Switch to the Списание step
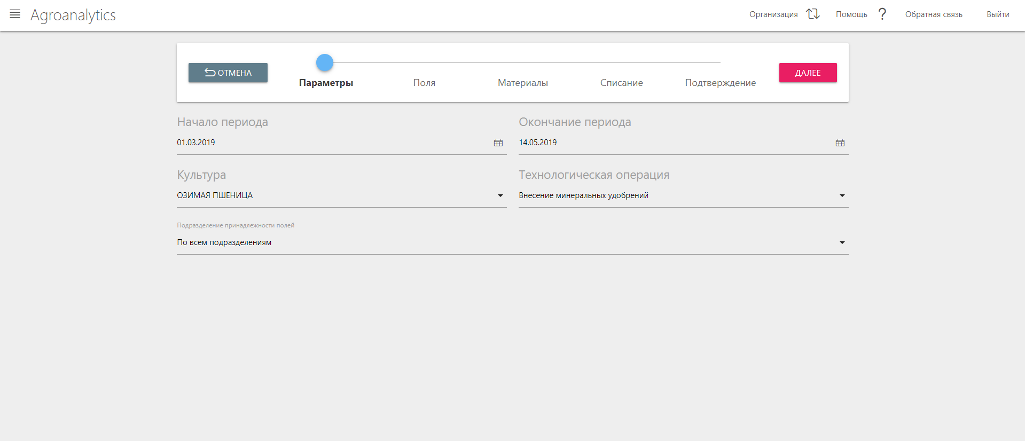The image size is (1025, 441). [621, 83]
